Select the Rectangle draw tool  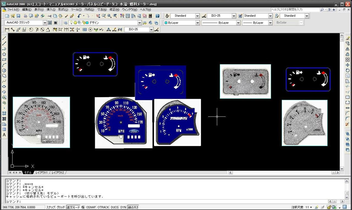4,60
